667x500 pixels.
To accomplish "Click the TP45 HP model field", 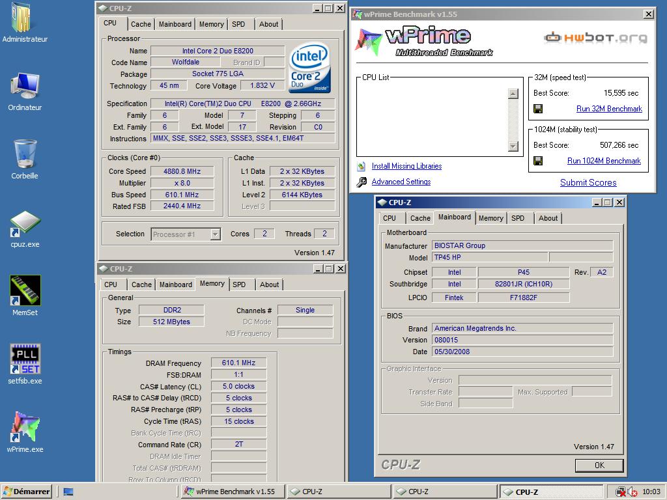I will 490,257.
